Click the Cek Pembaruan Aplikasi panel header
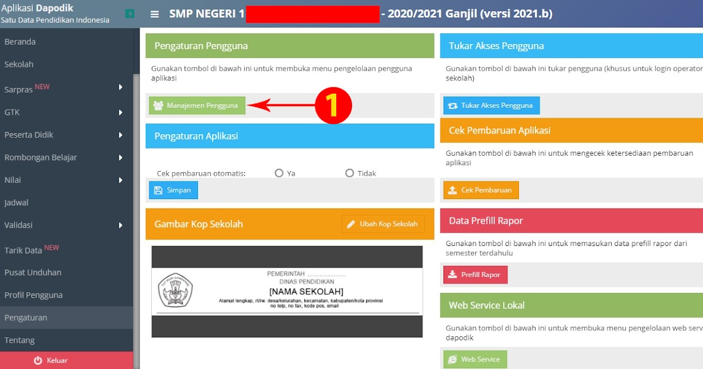Image resolution: width=703 pixels, height=369 pixels. tap(571, 130)
